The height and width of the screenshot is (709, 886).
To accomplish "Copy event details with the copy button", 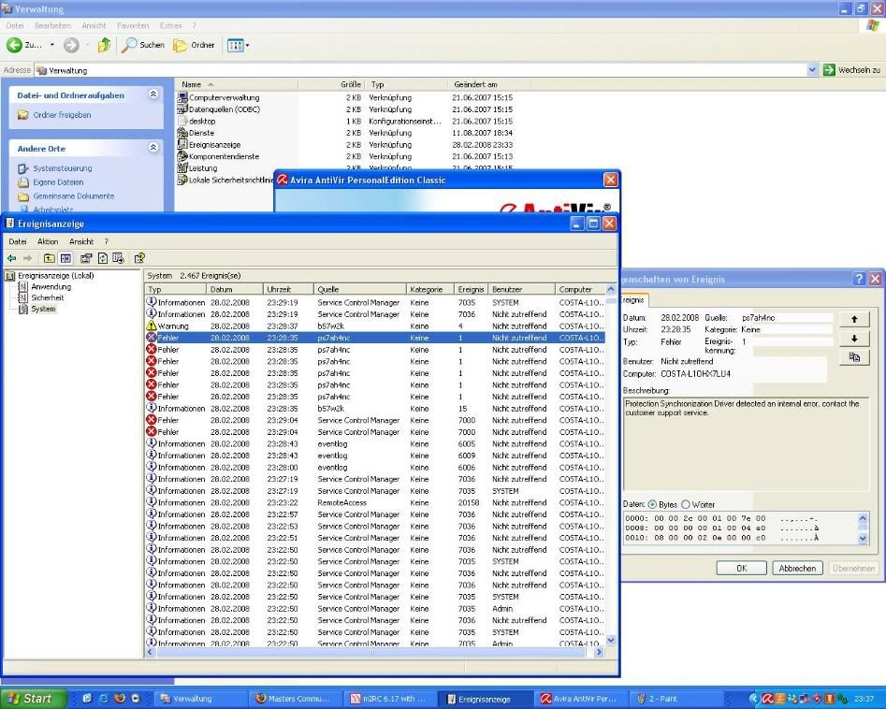I will (854, 357).
